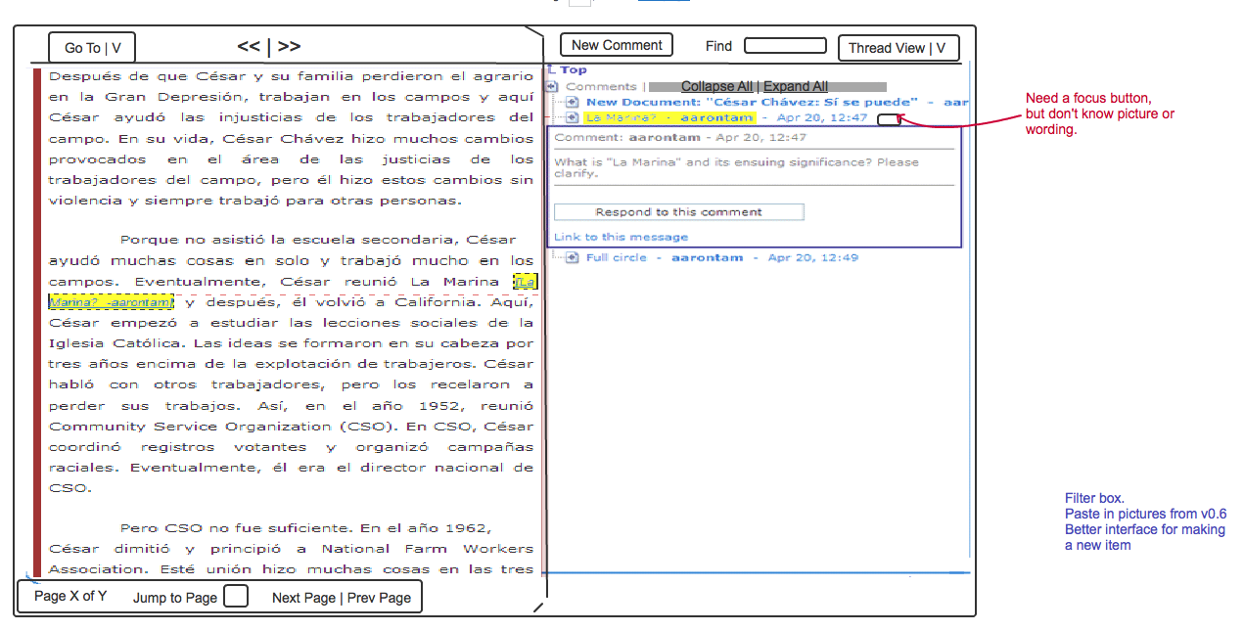Click Link to this message

621,237
